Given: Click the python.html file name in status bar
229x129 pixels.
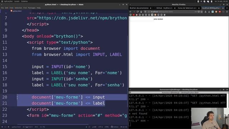Looking at the screenshot, I should (x=16, y=127).
